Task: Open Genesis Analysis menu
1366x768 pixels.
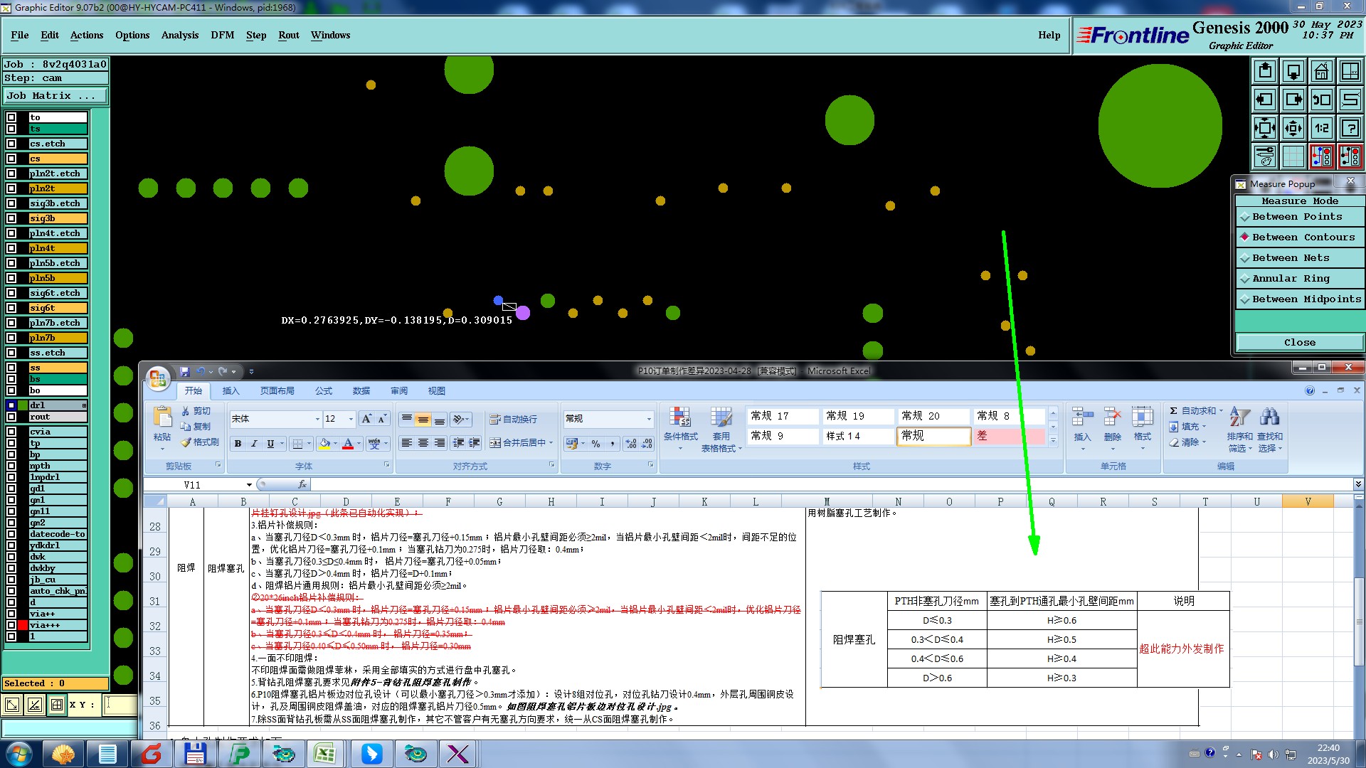Action: tap(180, 35)
